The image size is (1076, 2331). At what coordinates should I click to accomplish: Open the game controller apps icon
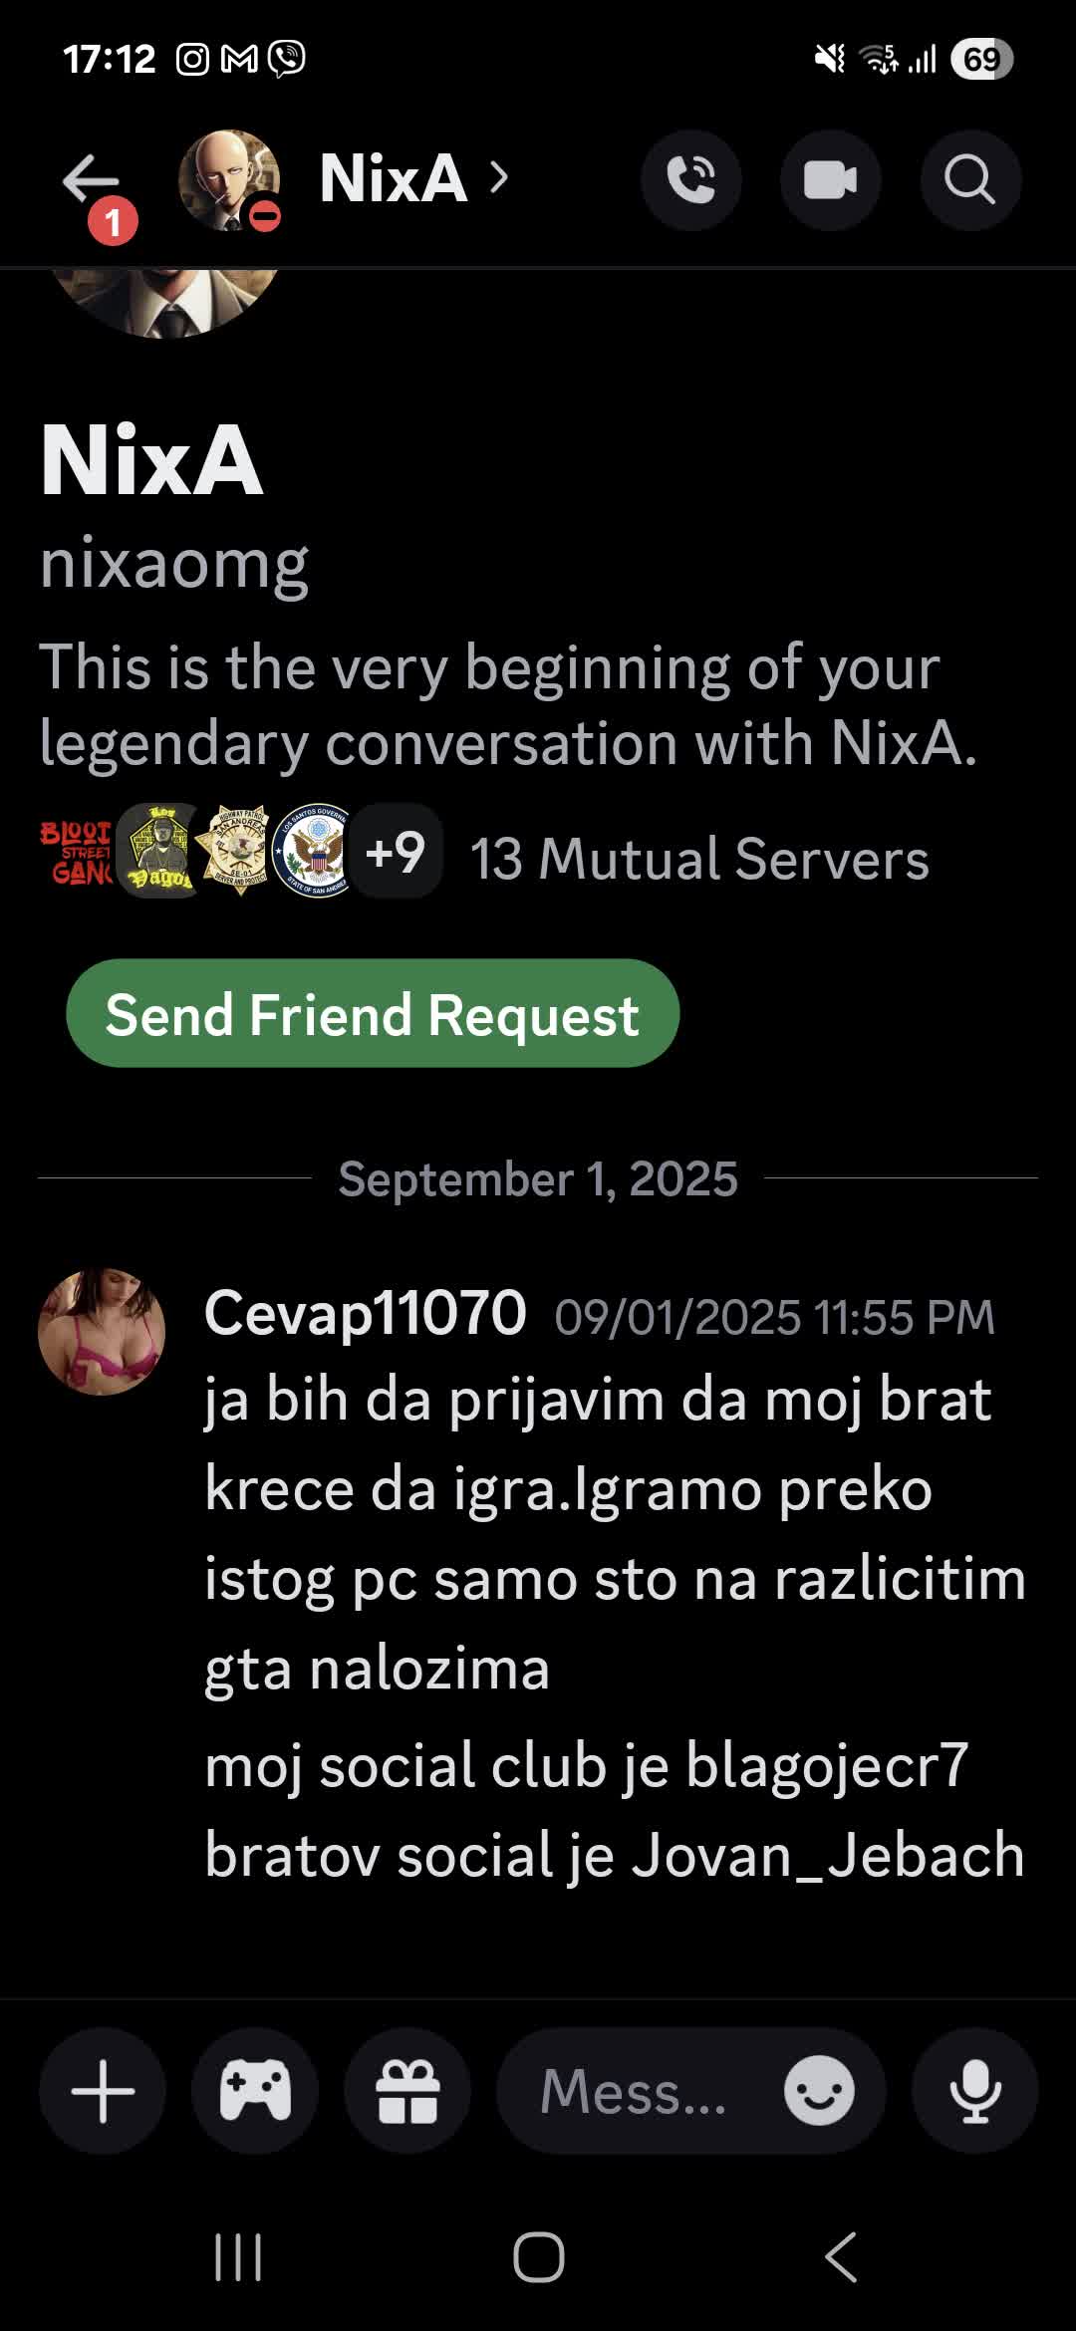point(255,2091)
